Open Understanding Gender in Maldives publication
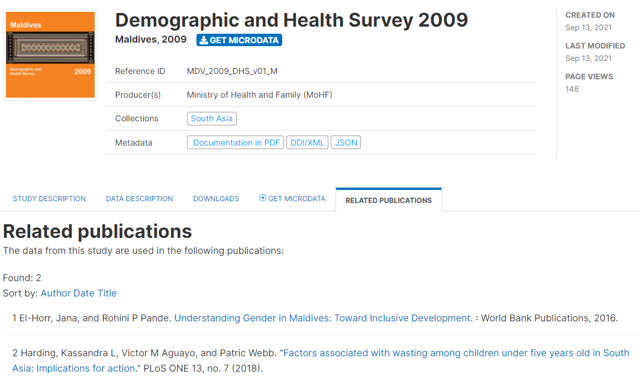The width and height of the screenshot is (639, 387). coord(322,318)
